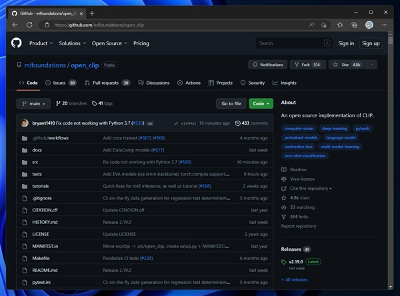Open a new browser tab with the plus icon

coord(92,13)
